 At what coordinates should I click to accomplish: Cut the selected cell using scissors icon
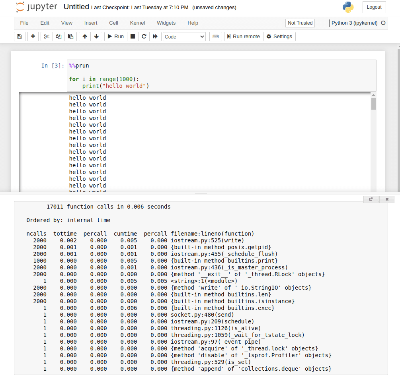coord(46,36)
